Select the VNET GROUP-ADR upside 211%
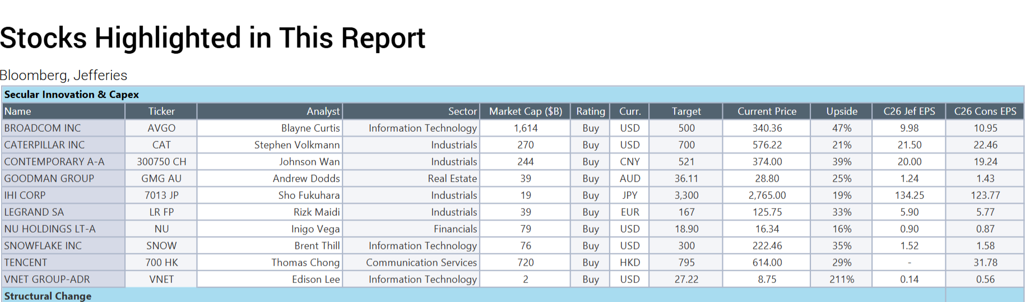This screenshot has width=1025, height=302. [841, 280]
